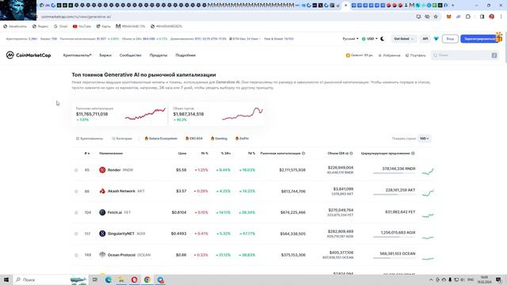Open Windows Start menu

click(6, 279)
